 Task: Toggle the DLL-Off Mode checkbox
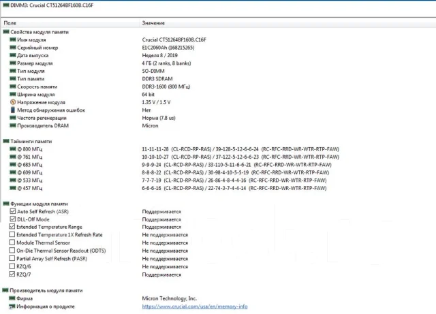(x=13, y=219)
